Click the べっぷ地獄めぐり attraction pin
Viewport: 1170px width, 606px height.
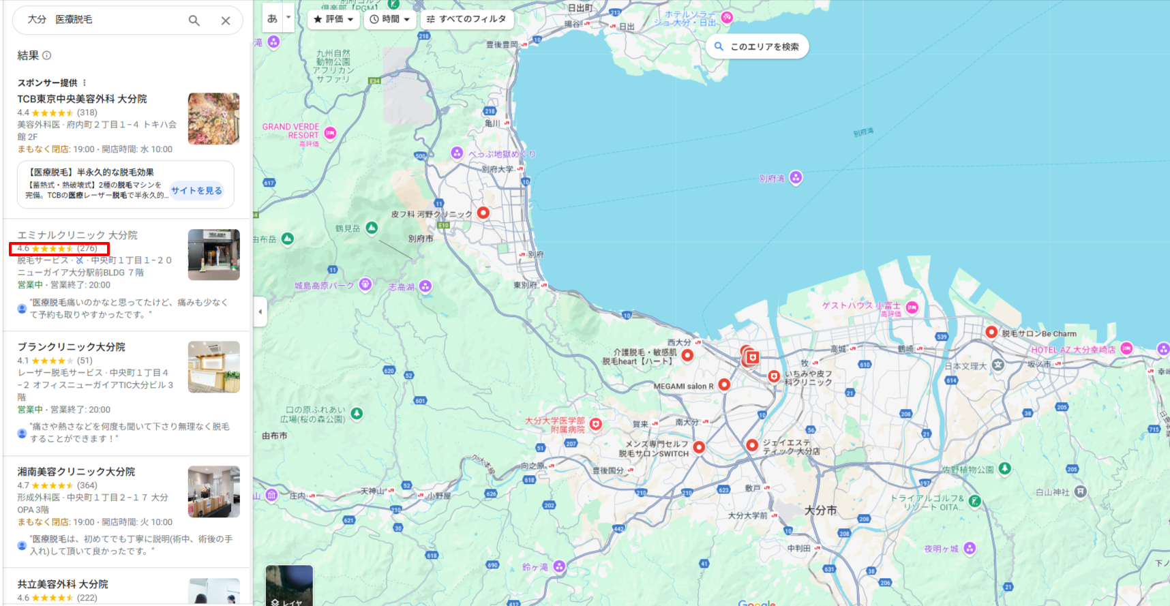pyautogui.click(x=457, y=153)
